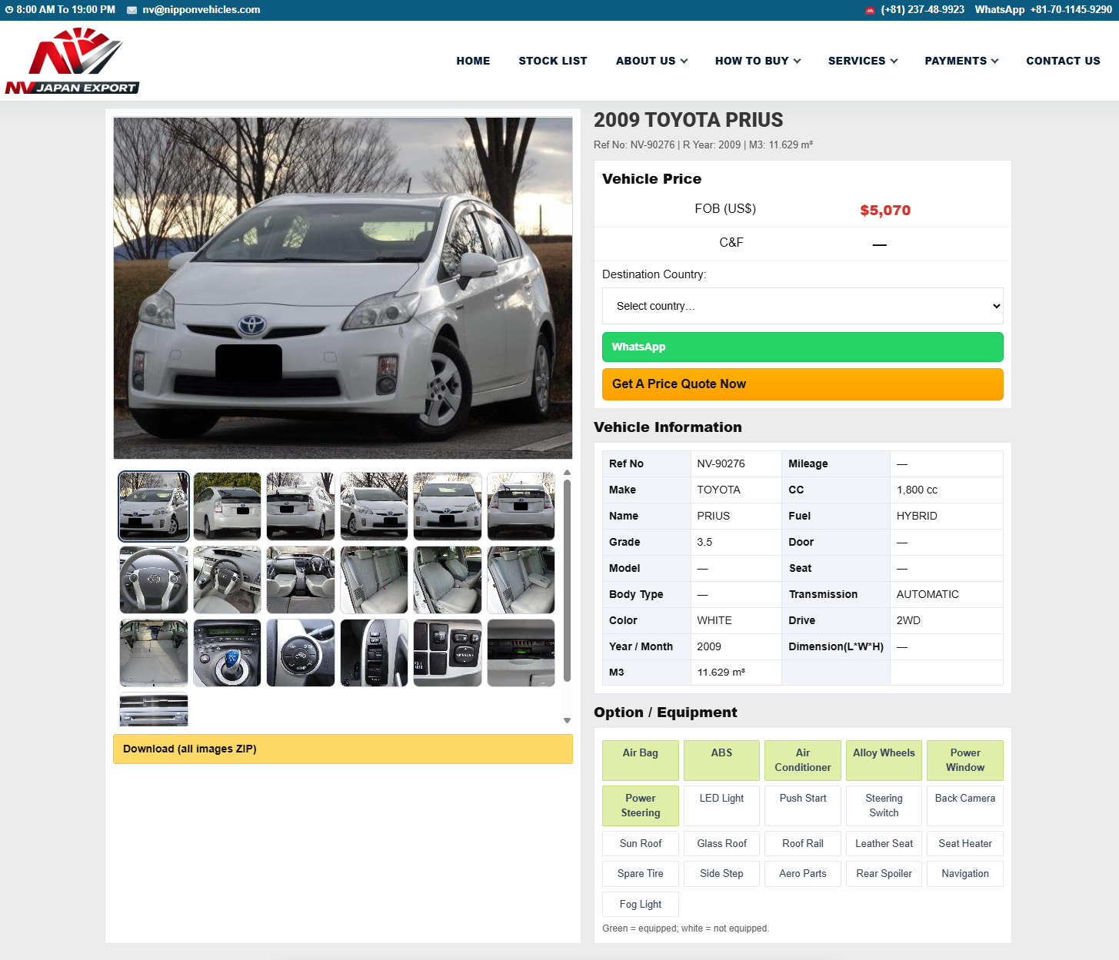Click the phone icon beside (+81) 237-48-9923
This screenshot has height=960, width=1119.
pos(870,10)
